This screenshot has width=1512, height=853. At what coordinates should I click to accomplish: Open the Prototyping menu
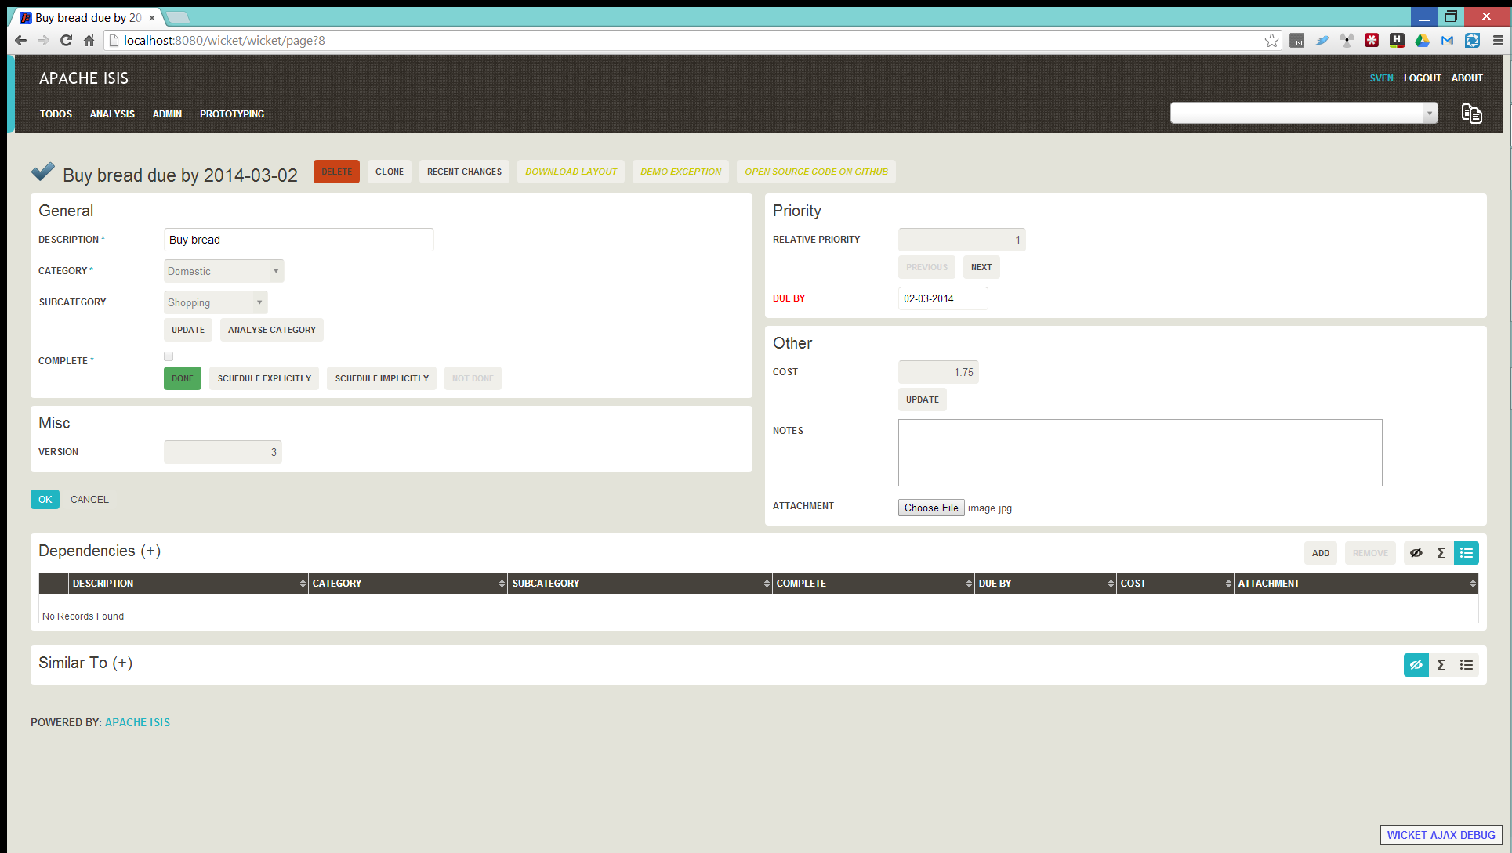pyautogui.click(x=232, y=114)
